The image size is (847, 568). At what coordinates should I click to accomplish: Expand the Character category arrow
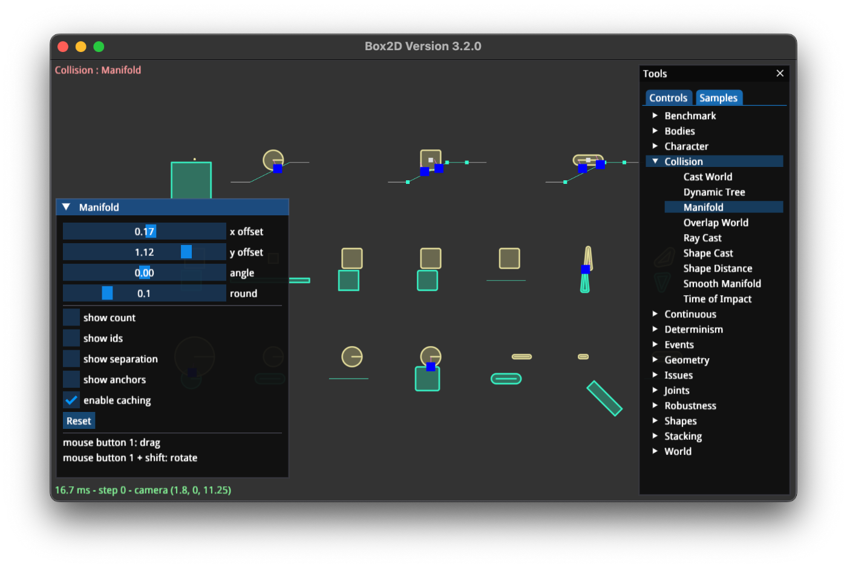[655, 146]
